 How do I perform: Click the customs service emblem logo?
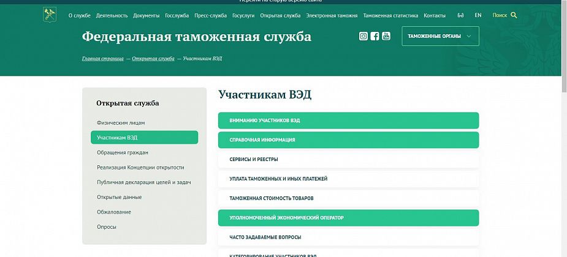[50, 15]
